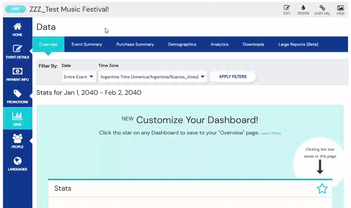This screenshot has height=208, width=351.
Task: Click the View image icon
Action: 340,8
